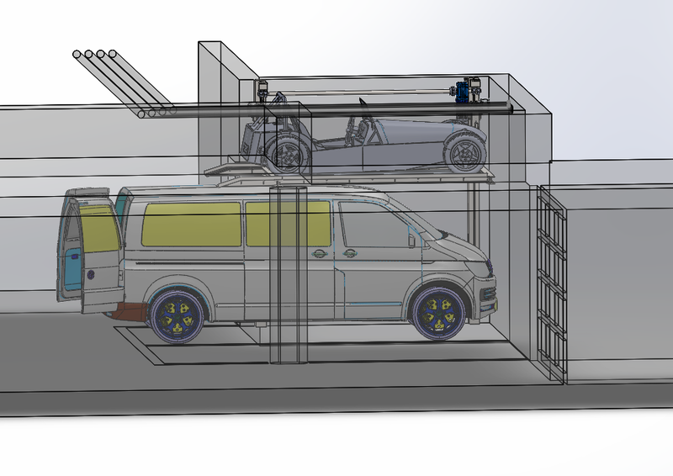673x476 pixels.
Task: Select the sports car's left-hand wheel
Action: [x=287, y=154]
